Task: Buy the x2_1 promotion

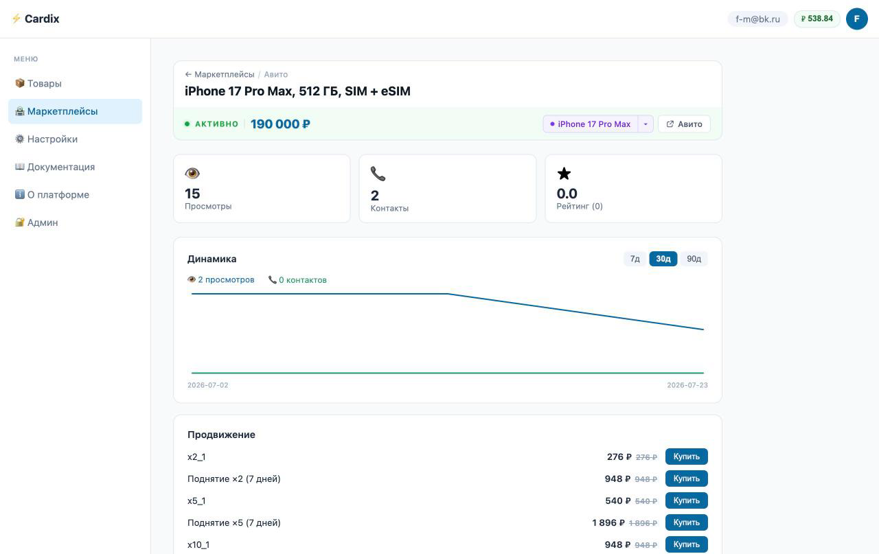Action: coord(687,457)
